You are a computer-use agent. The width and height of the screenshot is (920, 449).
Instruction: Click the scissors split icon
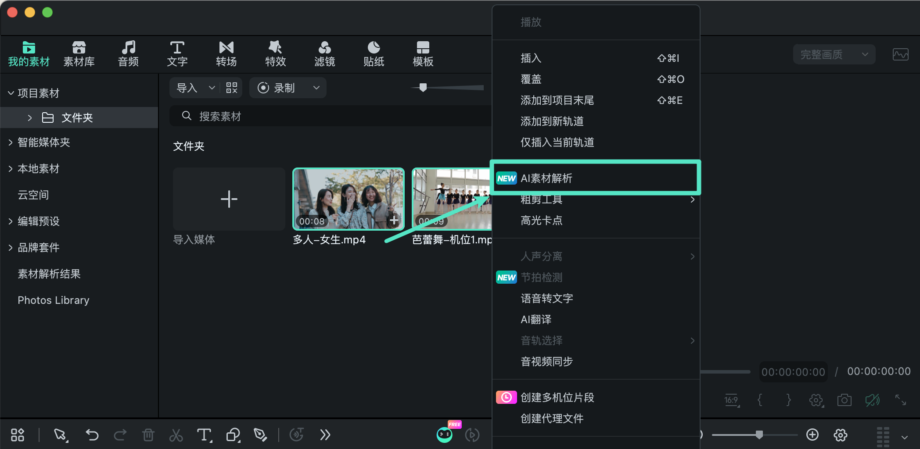[x=176, y=435]
